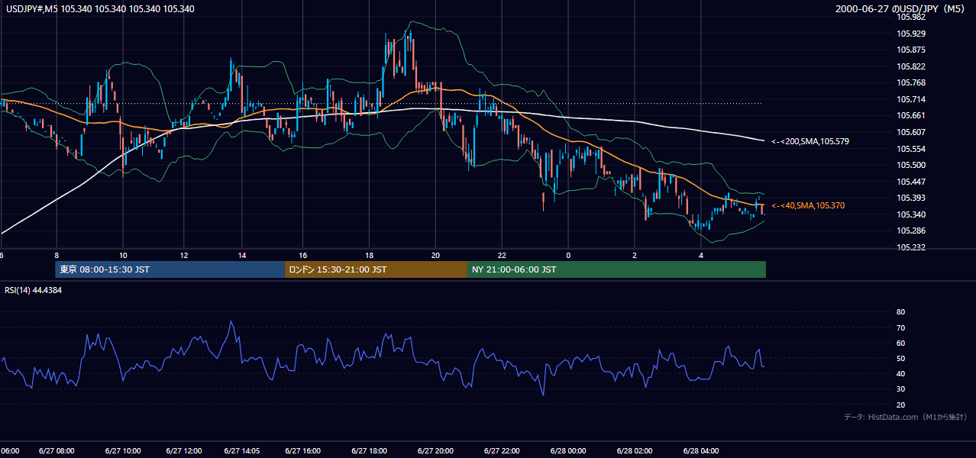Screen dimensions: 976x458
Task: Click price level 105.447 on the price axis
Action: (x=913, y=182)
